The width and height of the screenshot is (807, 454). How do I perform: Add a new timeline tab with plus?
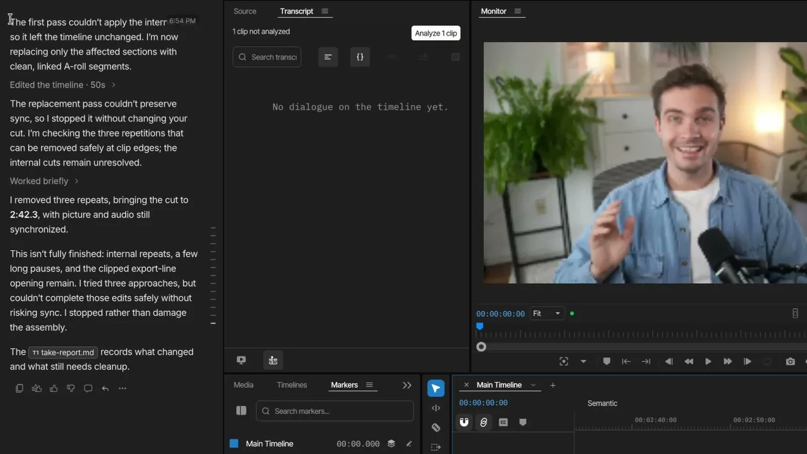(553, 385)
